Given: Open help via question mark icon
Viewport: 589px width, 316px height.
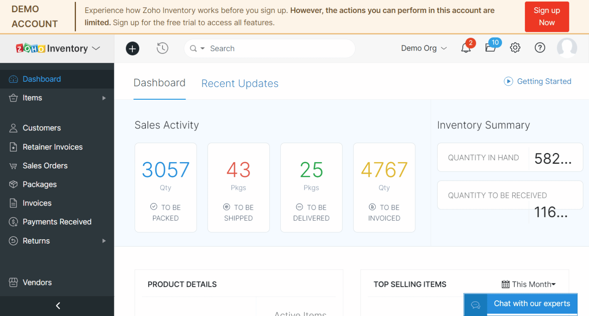Looking at the screenshot, I should point(540,48).
